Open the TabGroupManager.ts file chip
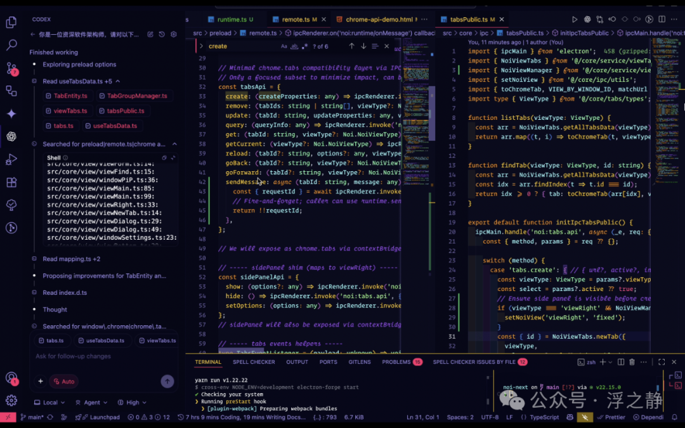 pos(133,96)
